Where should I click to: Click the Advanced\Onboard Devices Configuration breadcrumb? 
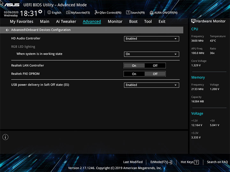(41, 30)
